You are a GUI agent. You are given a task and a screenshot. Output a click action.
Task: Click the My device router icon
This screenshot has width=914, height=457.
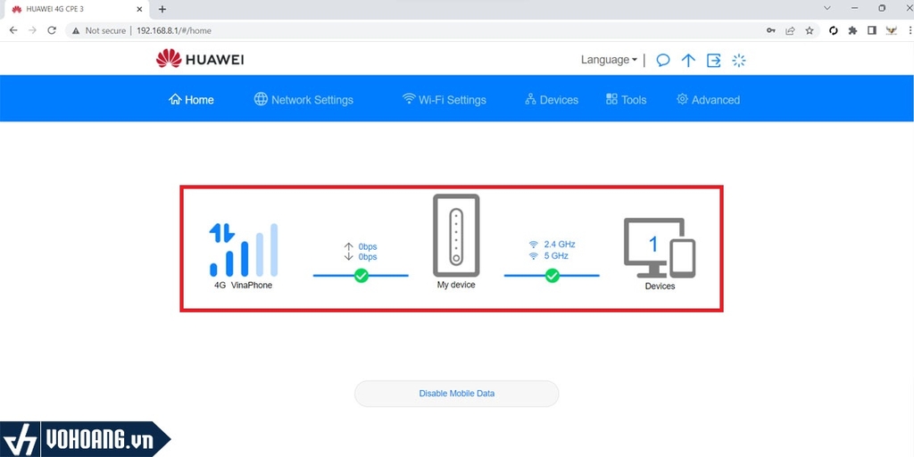pyautogui.click(x=456, y=236)
